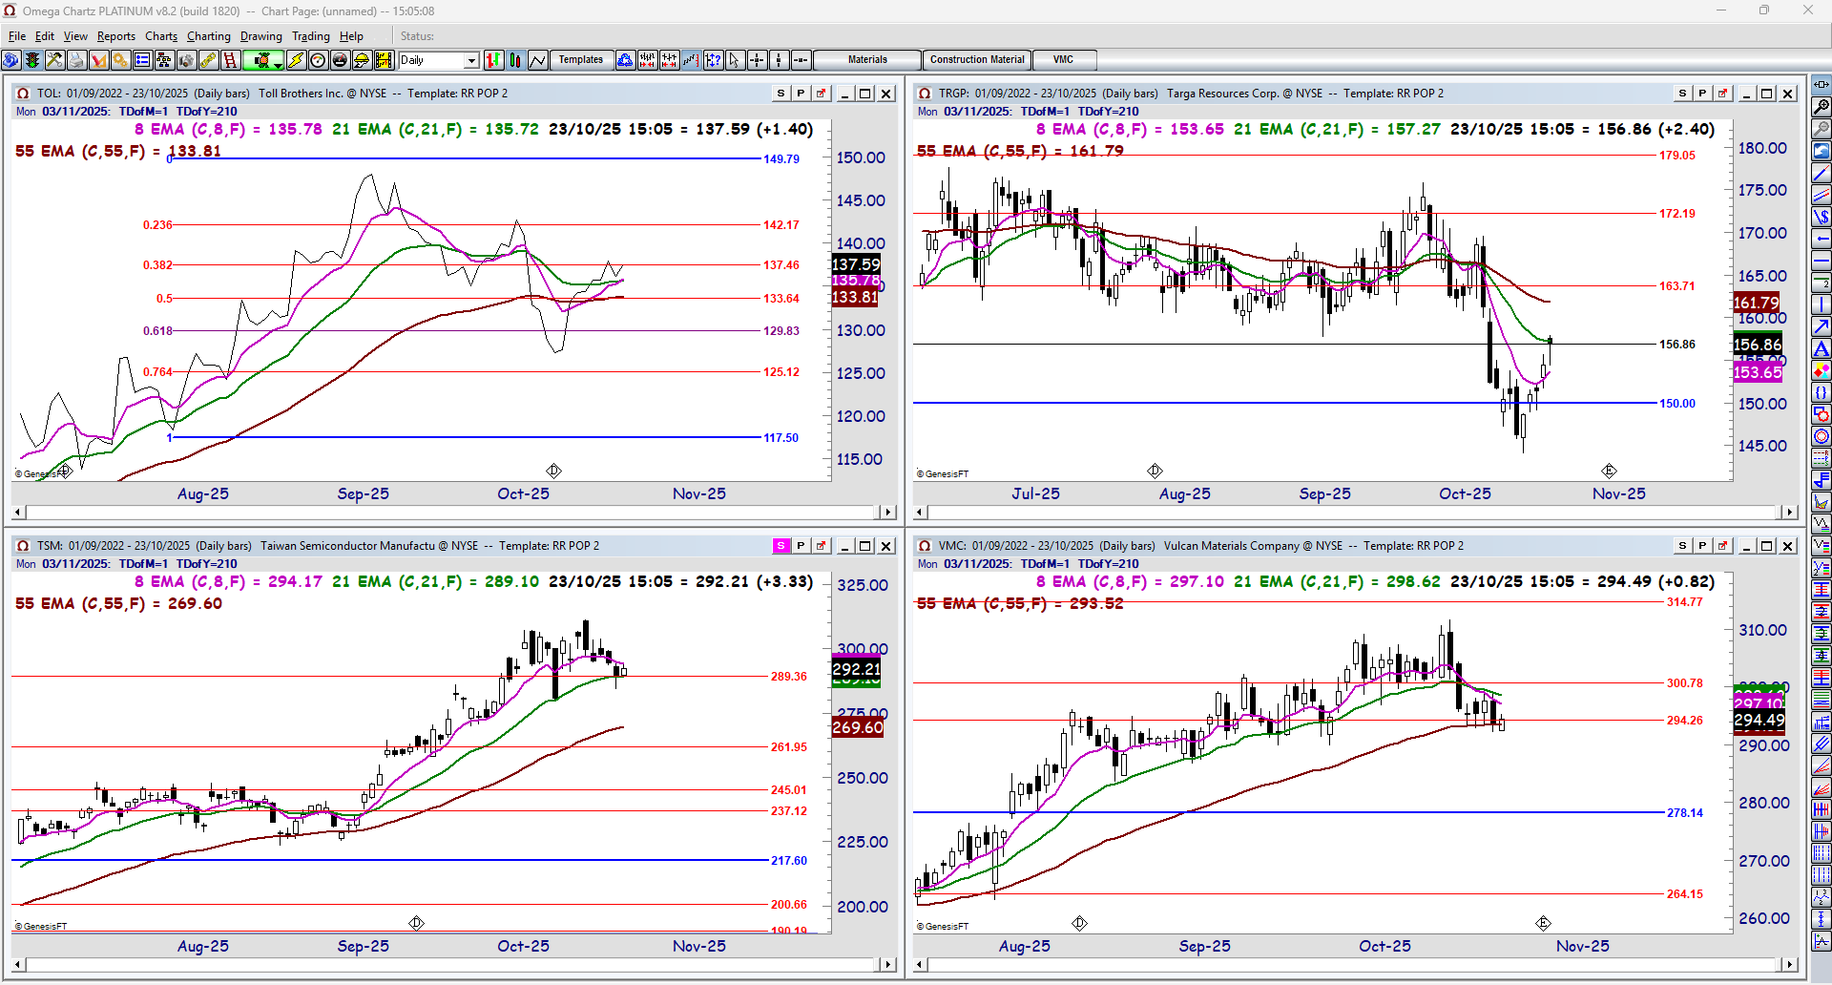The image size is (1832, 985).
Task: Click the Templates button
Action: pos(581,60)
